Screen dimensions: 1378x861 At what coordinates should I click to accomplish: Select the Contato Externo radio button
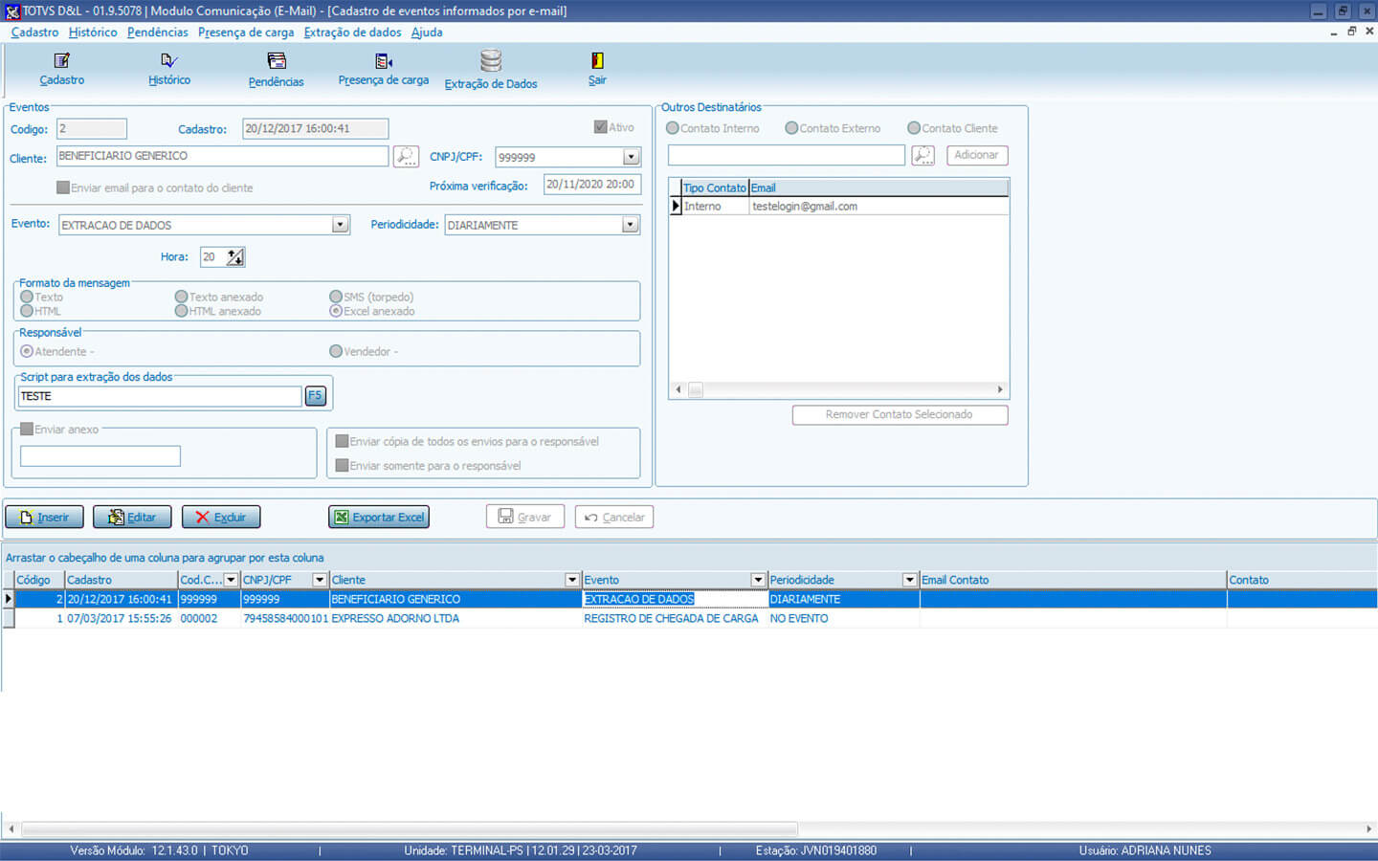791,128
